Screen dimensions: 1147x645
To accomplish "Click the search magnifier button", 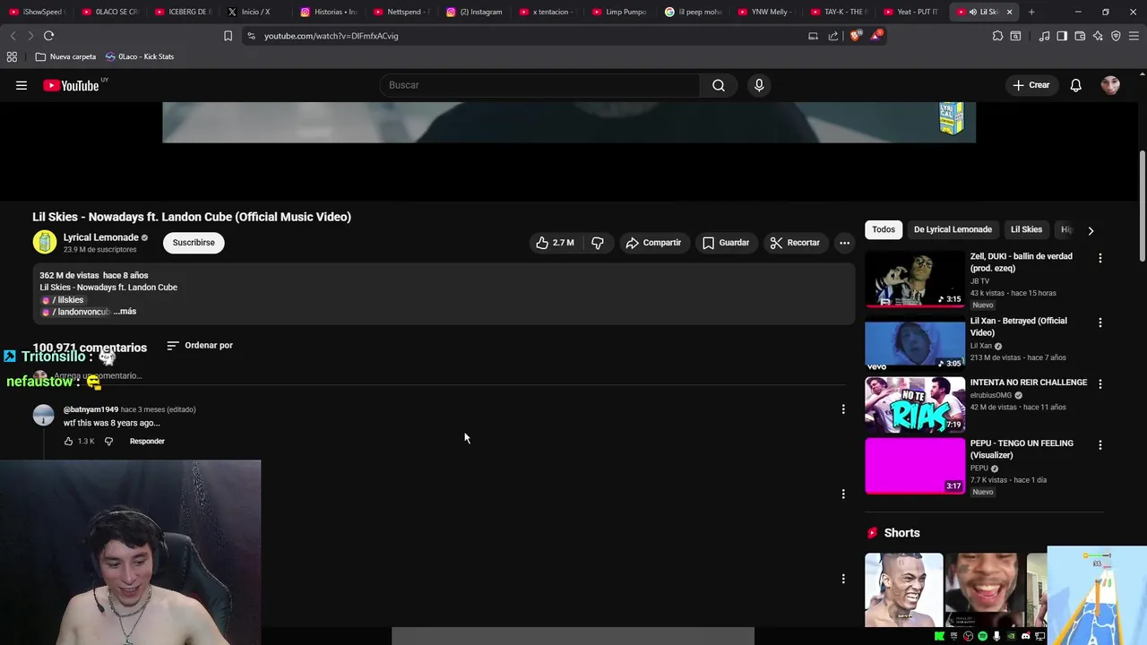I will pos(719,85).
